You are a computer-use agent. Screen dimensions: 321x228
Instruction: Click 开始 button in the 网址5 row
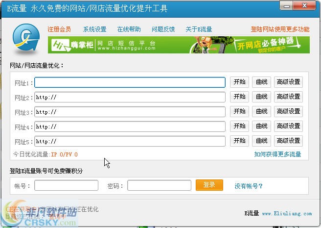pos(239,141)
